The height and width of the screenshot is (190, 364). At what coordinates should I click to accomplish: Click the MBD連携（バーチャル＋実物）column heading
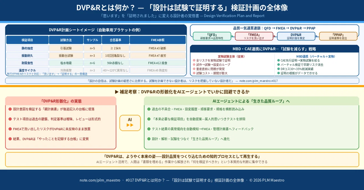316,56
